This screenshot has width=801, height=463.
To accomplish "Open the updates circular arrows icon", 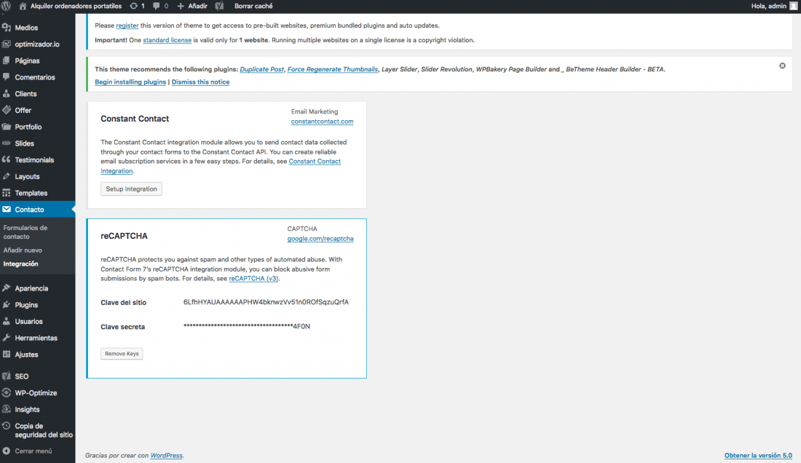I will click(134, 6).
